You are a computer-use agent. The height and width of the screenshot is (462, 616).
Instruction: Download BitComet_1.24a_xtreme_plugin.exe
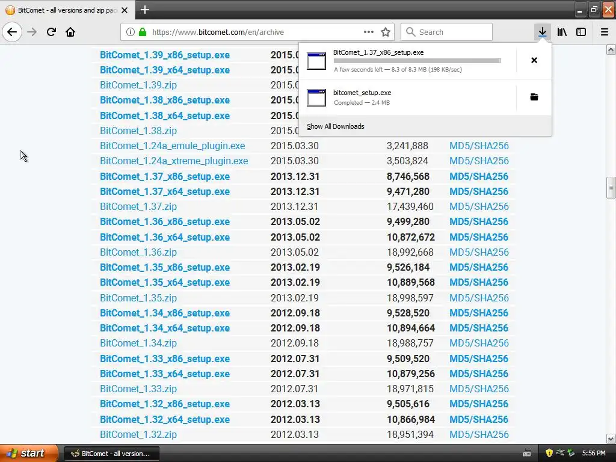click(174, 161)
